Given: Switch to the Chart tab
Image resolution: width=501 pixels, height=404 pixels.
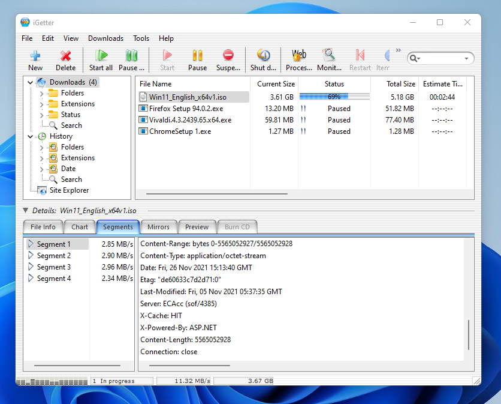Looking at the screenshot, I should pyautogui.click(x=80, y=227).
